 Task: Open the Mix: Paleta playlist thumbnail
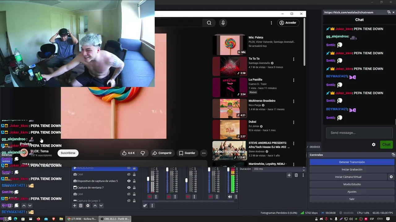coord(229,45)
